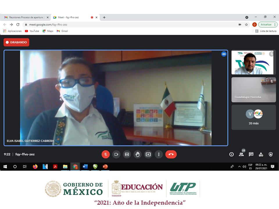Open the chat panel

pyautogui.click(x=251, y=154)
